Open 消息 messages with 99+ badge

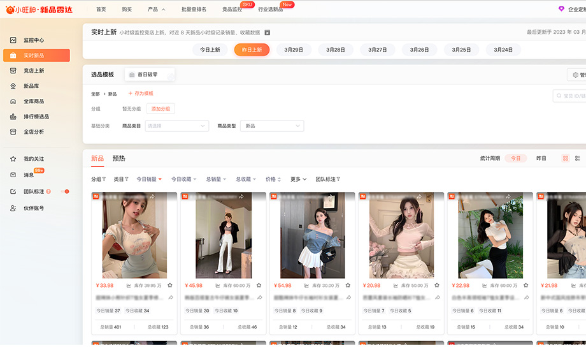click(x=29, y=175)
